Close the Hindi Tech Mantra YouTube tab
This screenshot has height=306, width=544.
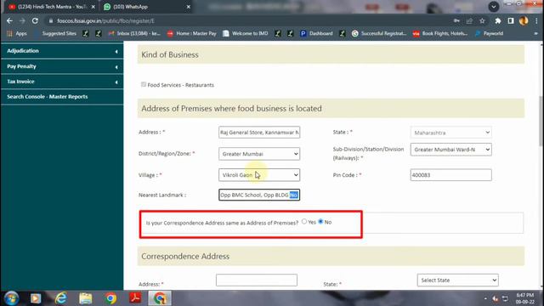[93, 7]
